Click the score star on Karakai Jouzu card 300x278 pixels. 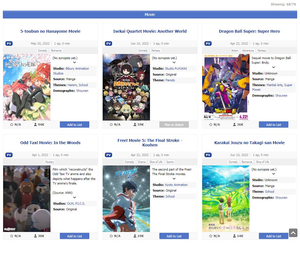click(211, 236)
